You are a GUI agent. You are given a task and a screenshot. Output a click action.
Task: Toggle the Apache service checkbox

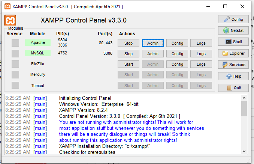coord(15,43)
